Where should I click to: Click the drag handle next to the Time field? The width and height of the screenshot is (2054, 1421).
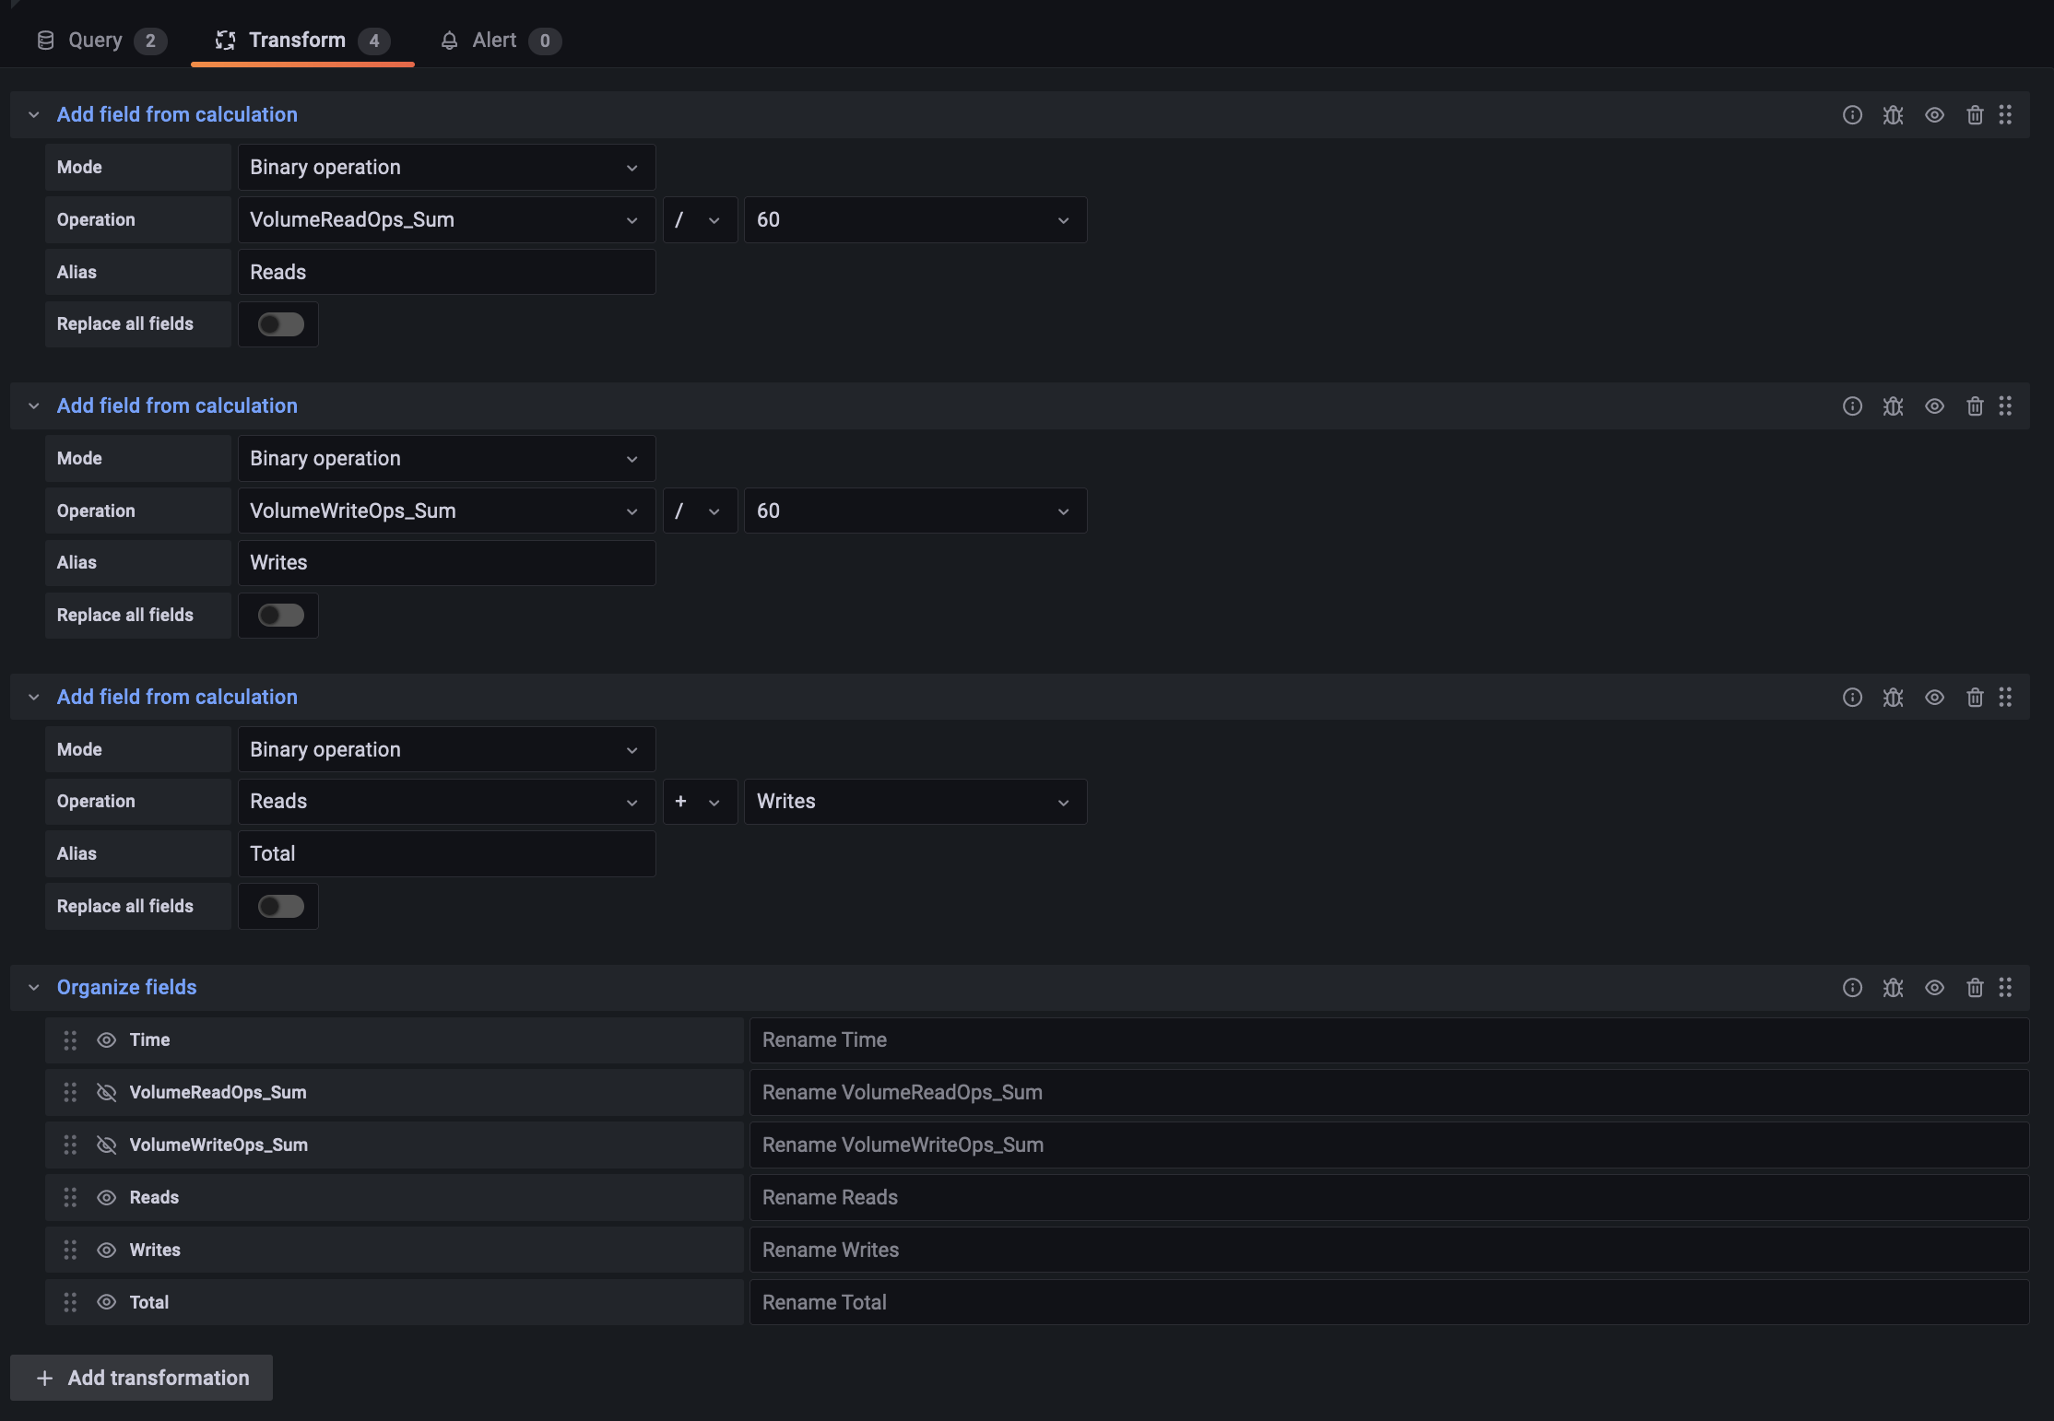[70, 1039]
